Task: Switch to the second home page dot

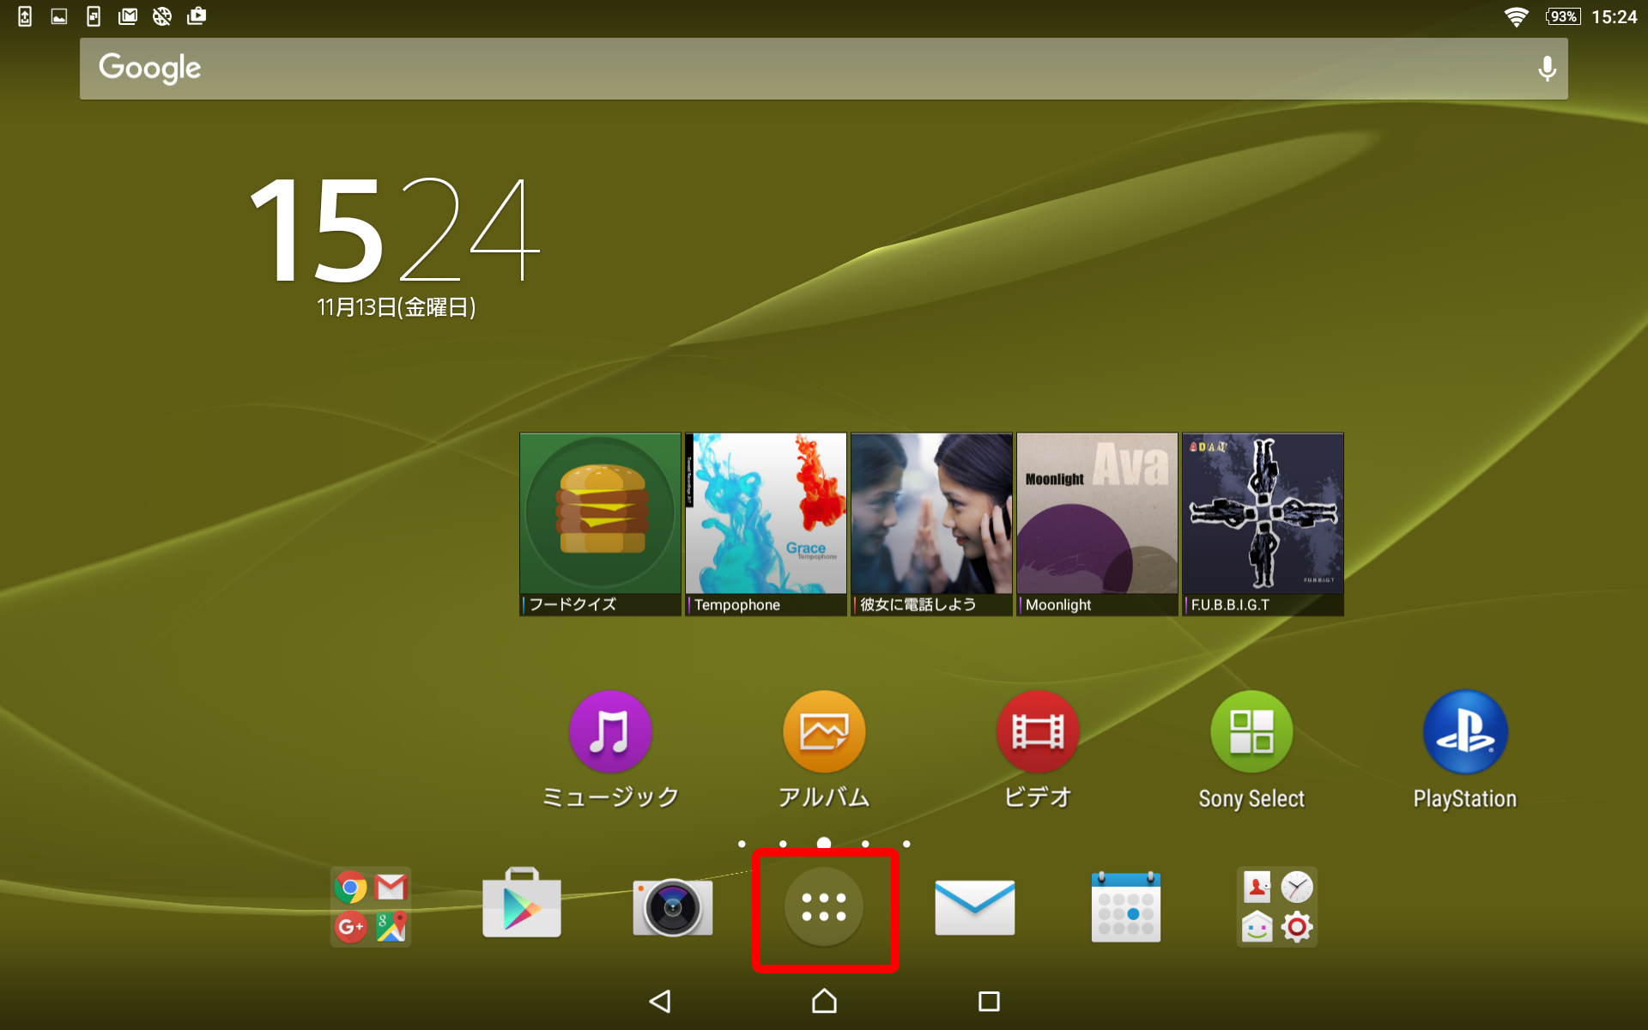Action: point(783,844)
